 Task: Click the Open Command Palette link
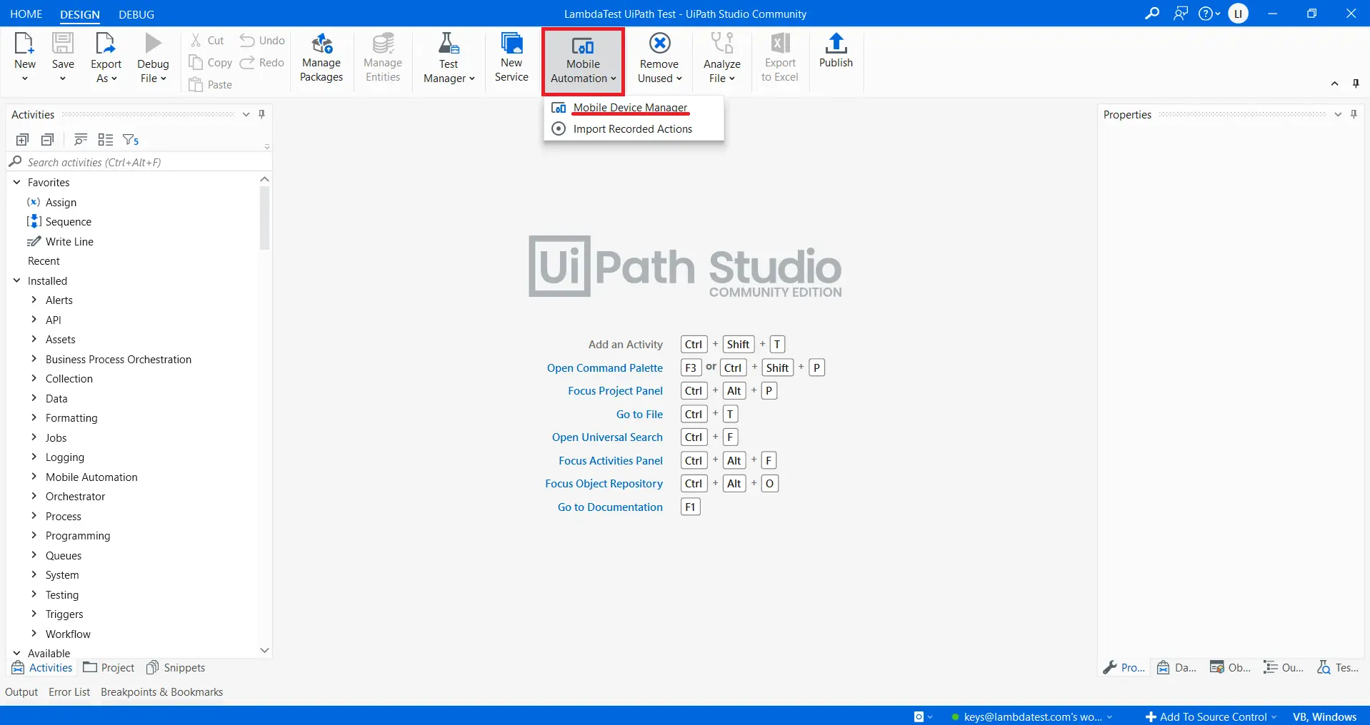[604, 368]
